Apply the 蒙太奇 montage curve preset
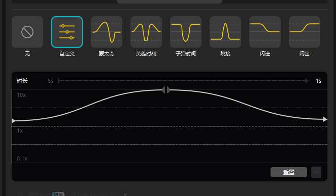The width and height of the screenshot is (336, 196). [x=107, y=32]
